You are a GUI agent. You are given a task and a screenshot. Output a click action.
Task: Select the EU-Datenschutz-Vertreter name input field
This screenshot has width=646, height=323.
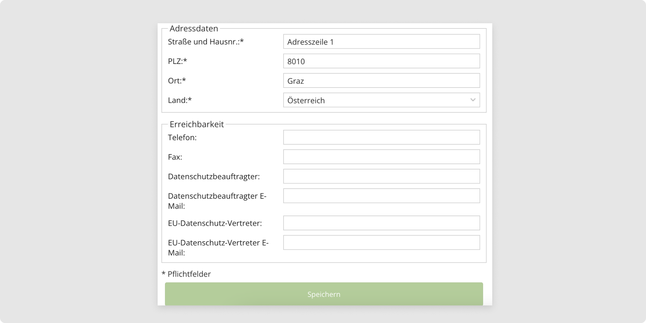click(381, 223)
